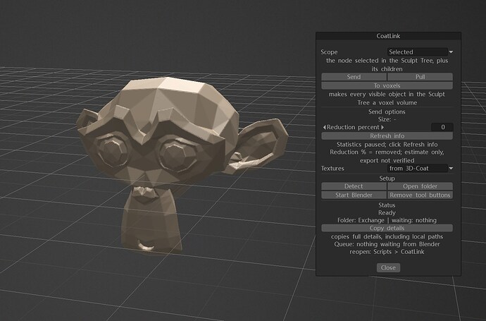The height and width of the screenshot is (321, 486).
Task: Increase Reduction percent with right arrow
Action: 382,127
